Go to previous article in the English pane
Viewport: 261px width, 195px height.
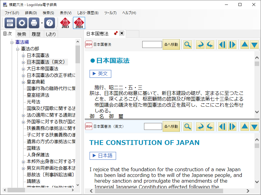click(x=223, y=127)
